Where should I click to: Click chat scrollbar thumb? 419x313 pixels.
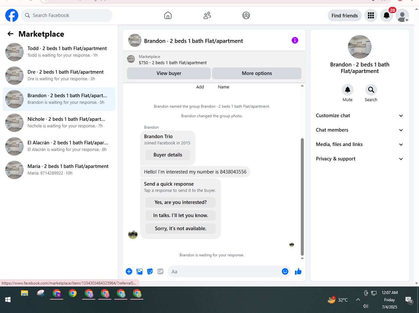coord(302,196)
